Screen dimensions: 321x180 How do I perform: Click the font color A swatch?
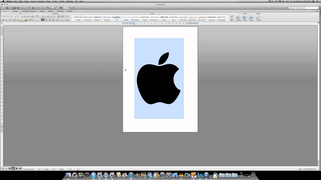pos(26,19)
